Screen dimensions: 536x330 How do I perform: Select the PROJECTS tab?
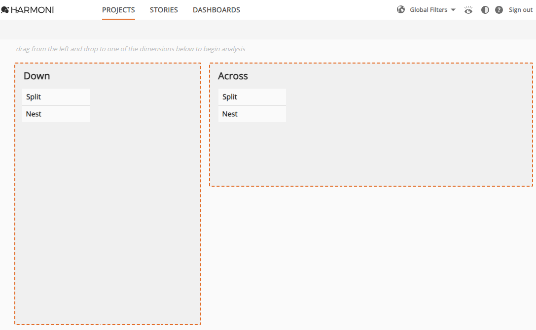point(118,10)
